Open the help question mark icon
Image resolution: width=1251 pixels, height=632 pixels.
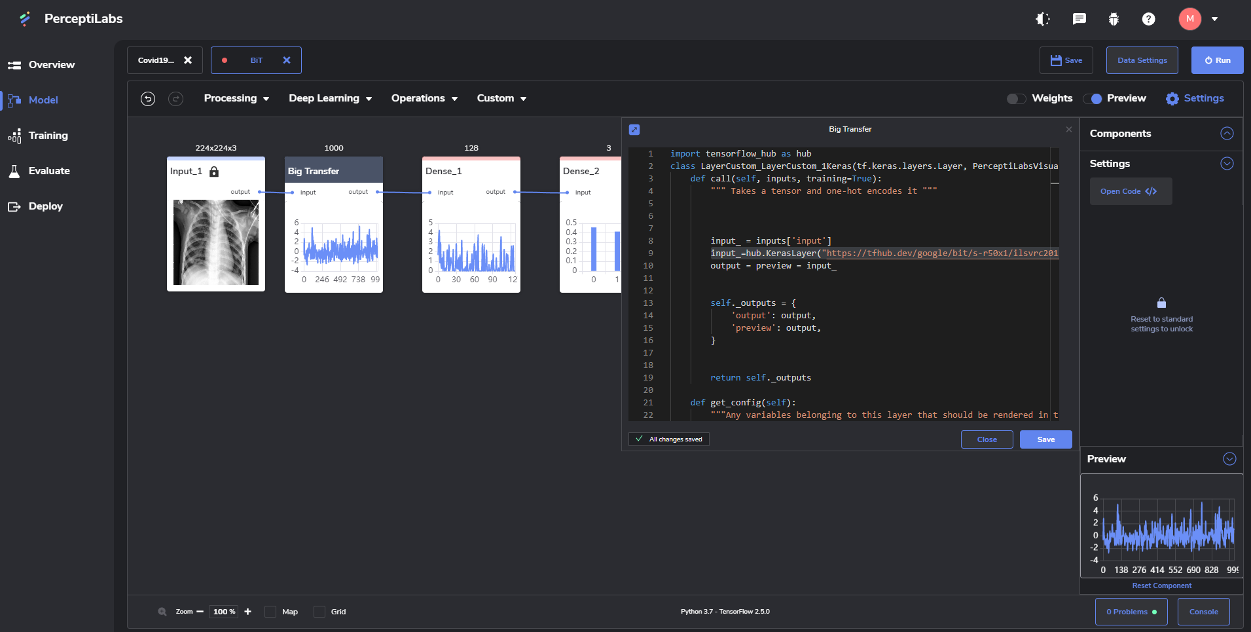1148,19
